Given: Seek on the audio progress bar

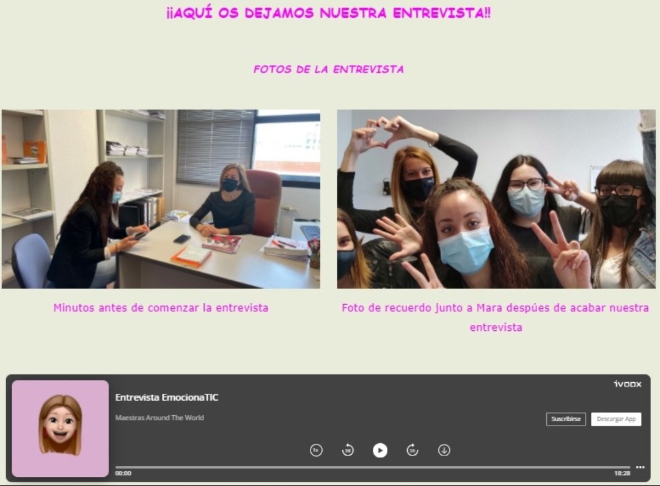Looking at the screenshot, I should 373,467.
